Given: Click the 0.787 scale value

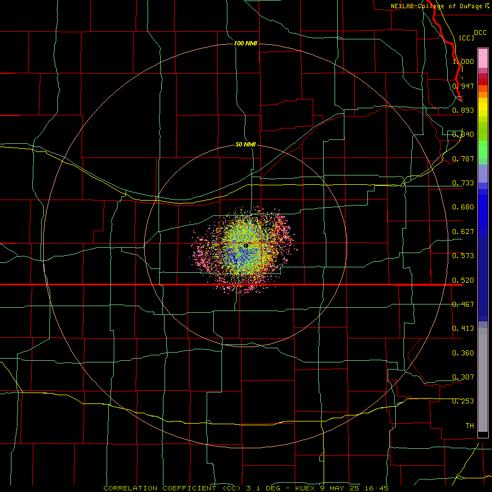Looking at the screenshot, I should [x=463, y=159].
